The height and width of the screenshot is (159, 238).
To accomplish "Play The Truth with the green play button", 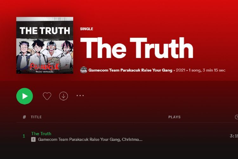I will tap(24, 96).
